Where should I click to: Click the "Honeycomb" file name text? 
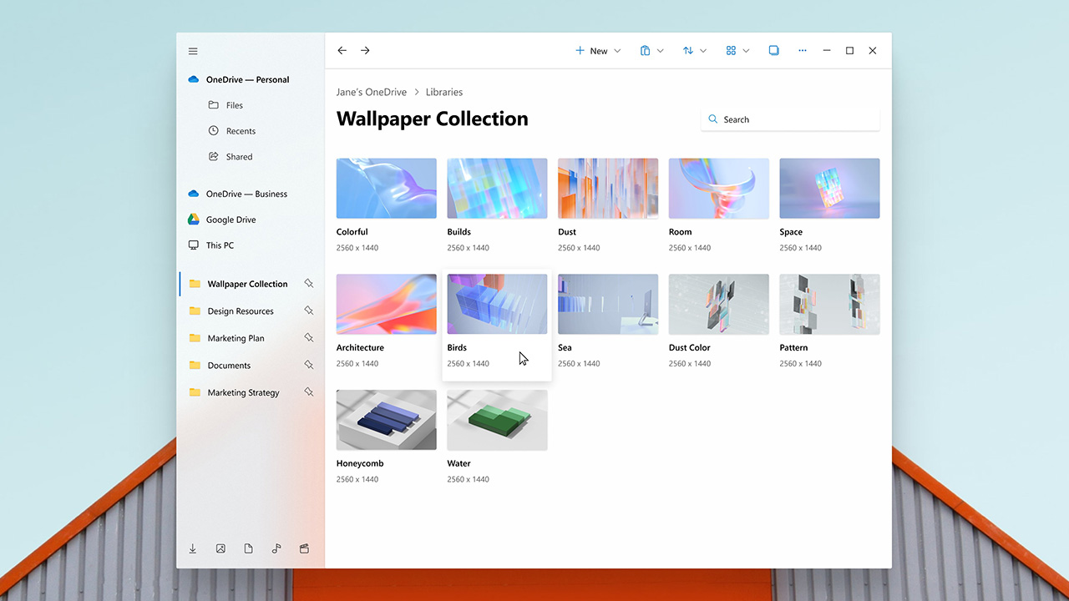[360, 463]
